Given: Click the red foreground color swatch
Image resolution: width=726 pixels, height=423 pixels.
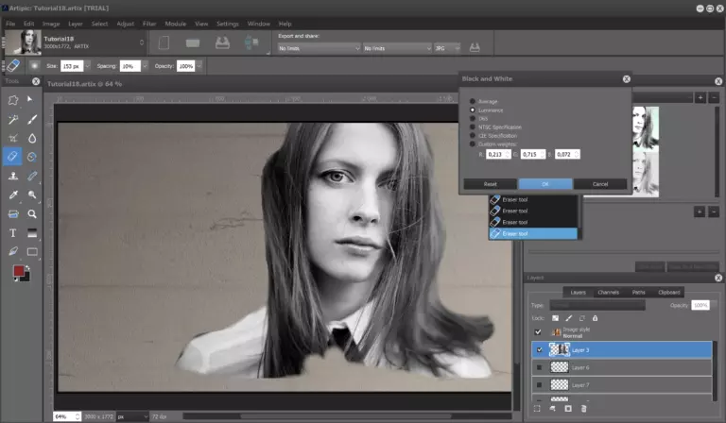Looking at the screenshot, I should pyautogui.click(x=18, y=272).
